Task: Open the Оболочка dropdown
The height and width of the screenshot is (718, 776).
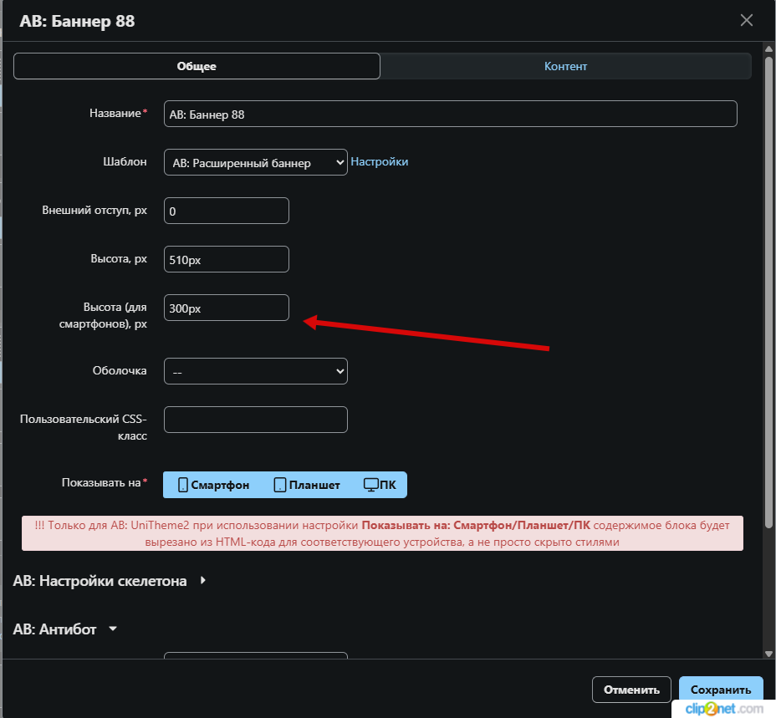Action: click(x=255, y=371)
